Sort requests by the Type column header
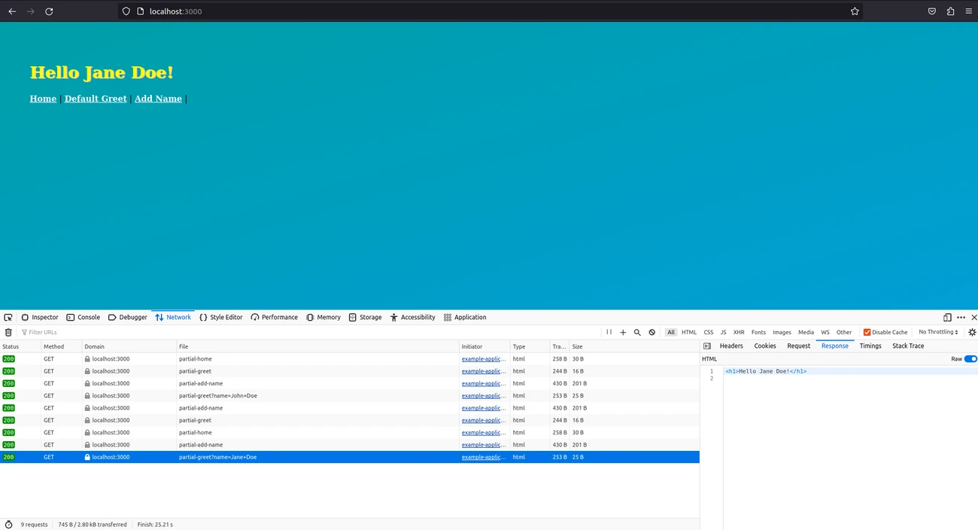 point(530,346)
